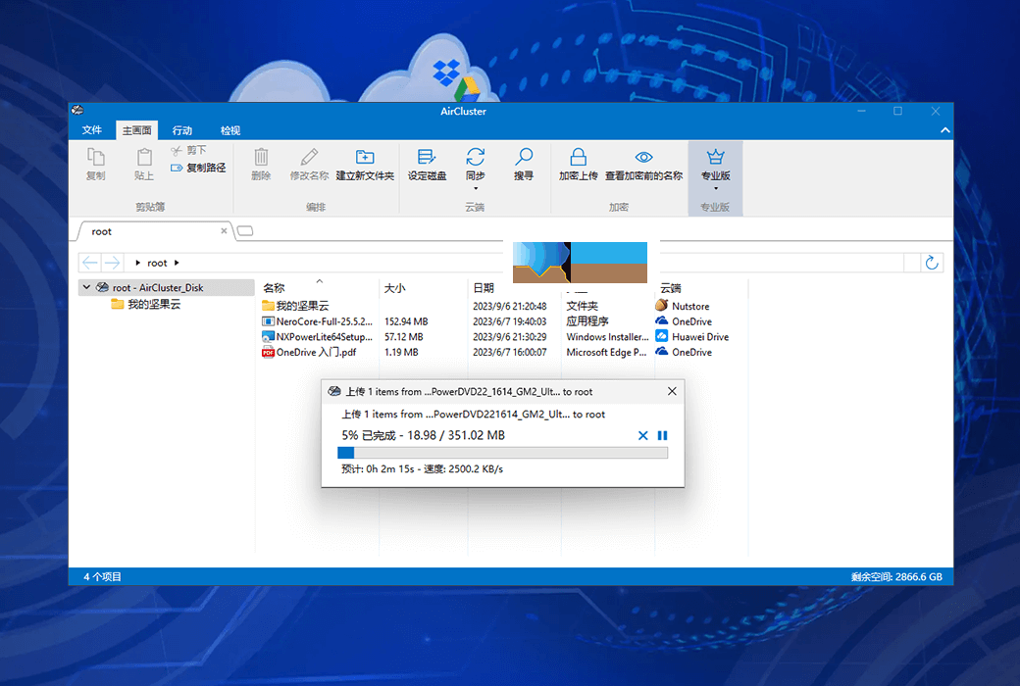Click OneDrive icon in the PDF row

(x=662, y=352)
